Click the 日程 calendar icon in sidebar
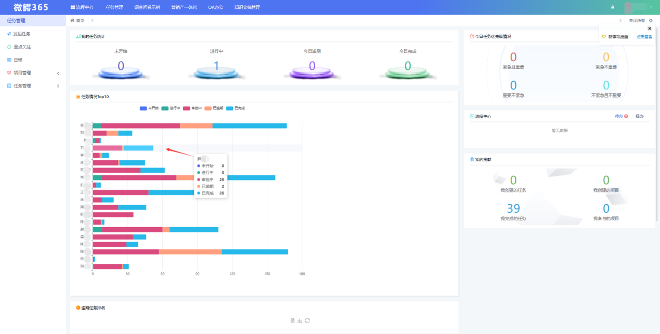 click(9, 60)
